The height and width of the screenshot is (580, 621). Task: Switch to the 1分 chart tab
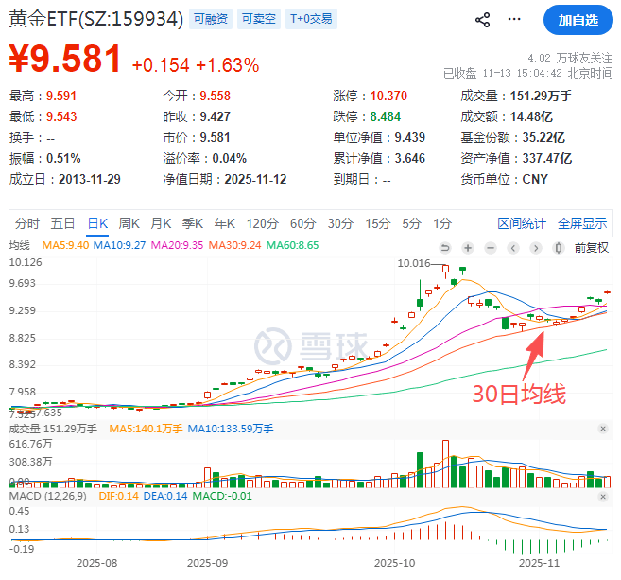pyautogui.click(x=442, y=223)
